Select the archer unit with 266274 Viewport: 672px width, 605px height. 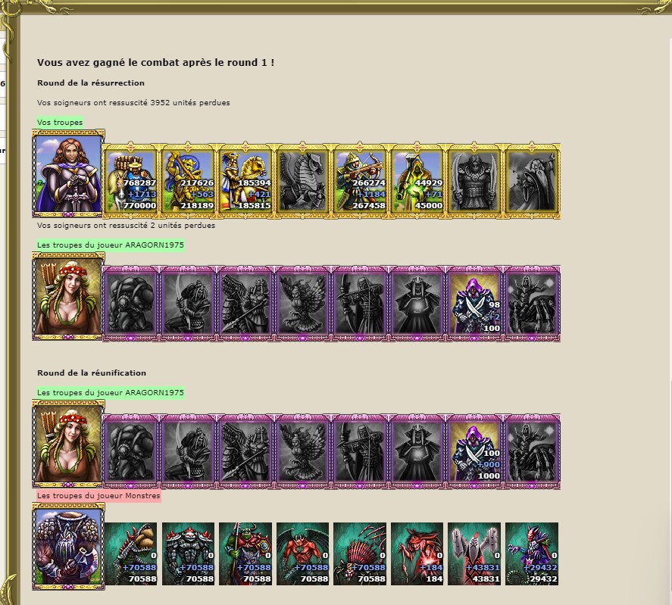click(360, 181)
